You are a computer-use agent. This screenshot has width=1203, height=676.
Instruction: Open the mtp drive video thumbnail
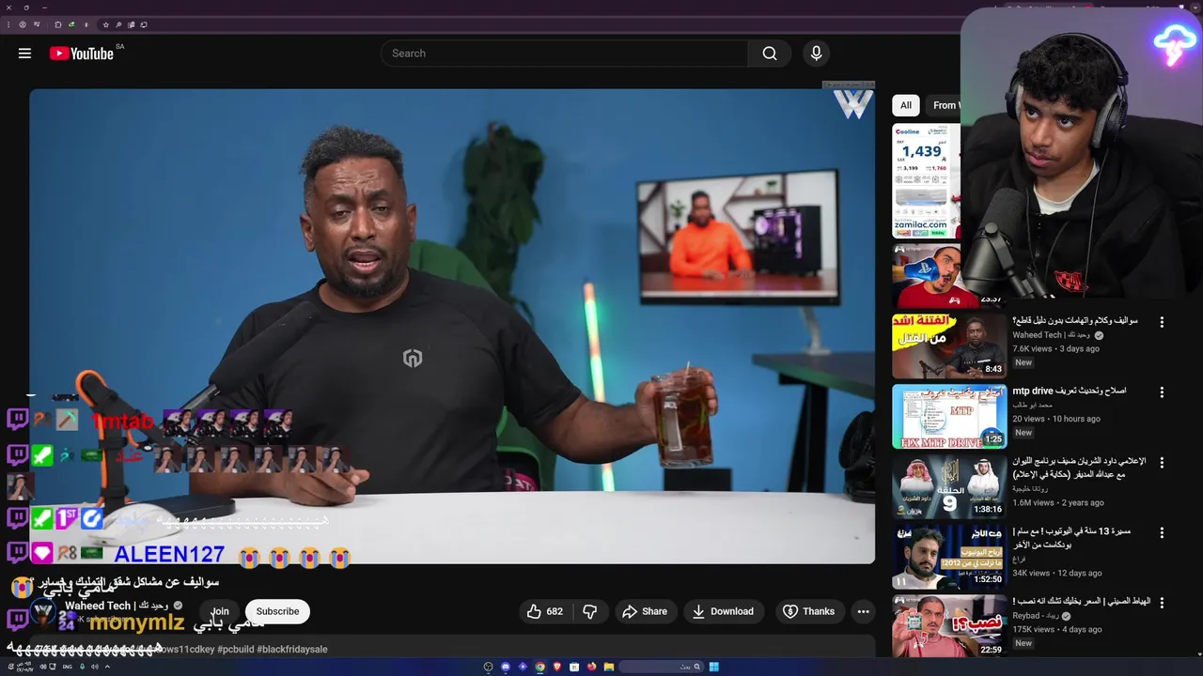tap(949, 416)
